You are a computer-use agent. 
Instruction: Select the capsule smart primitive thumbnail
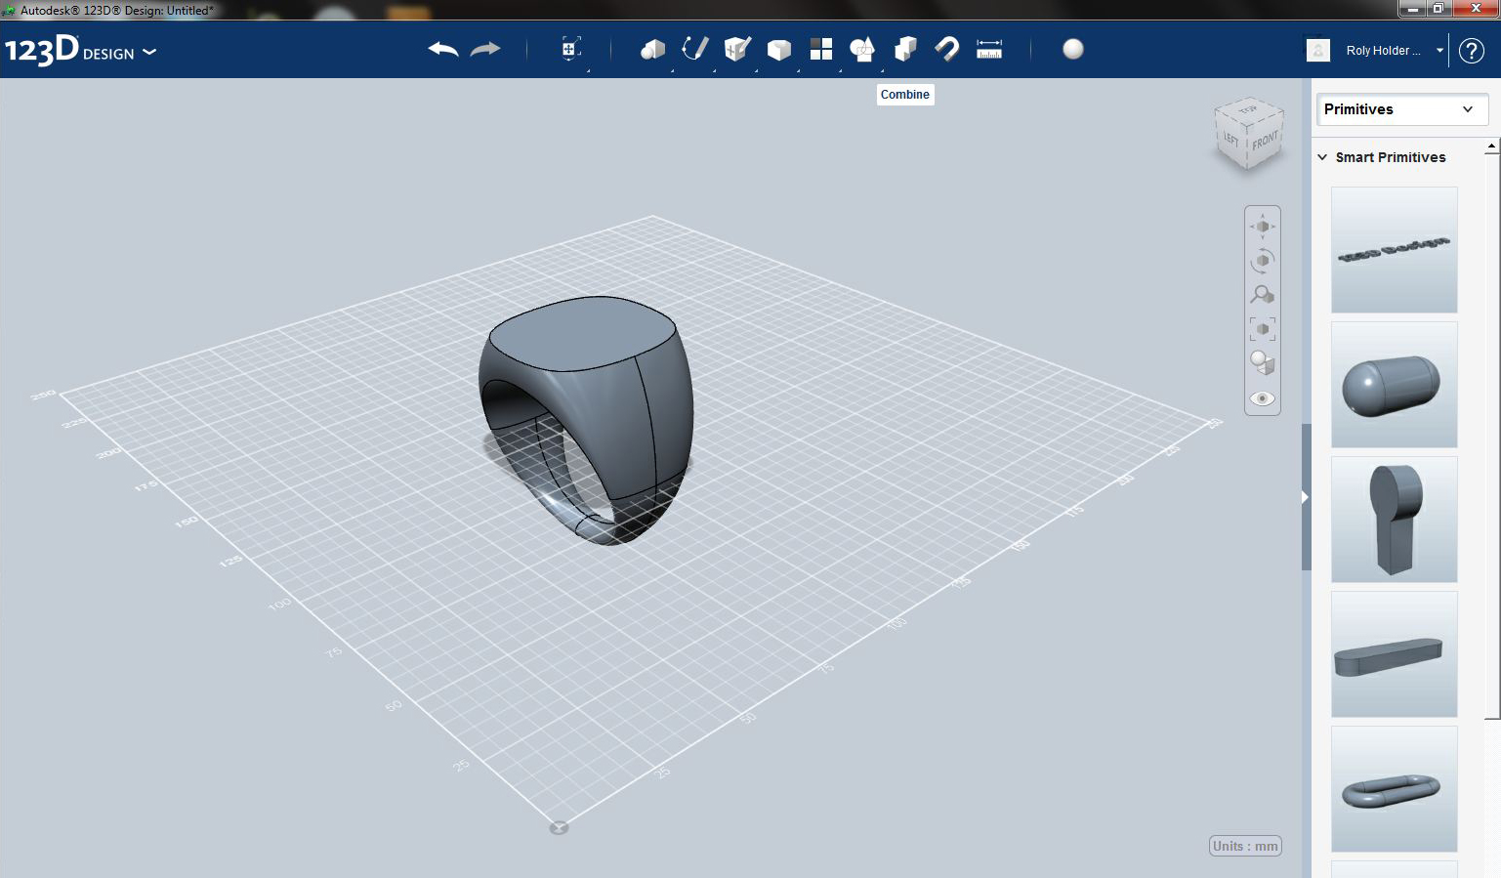[x=1395, y=385]
